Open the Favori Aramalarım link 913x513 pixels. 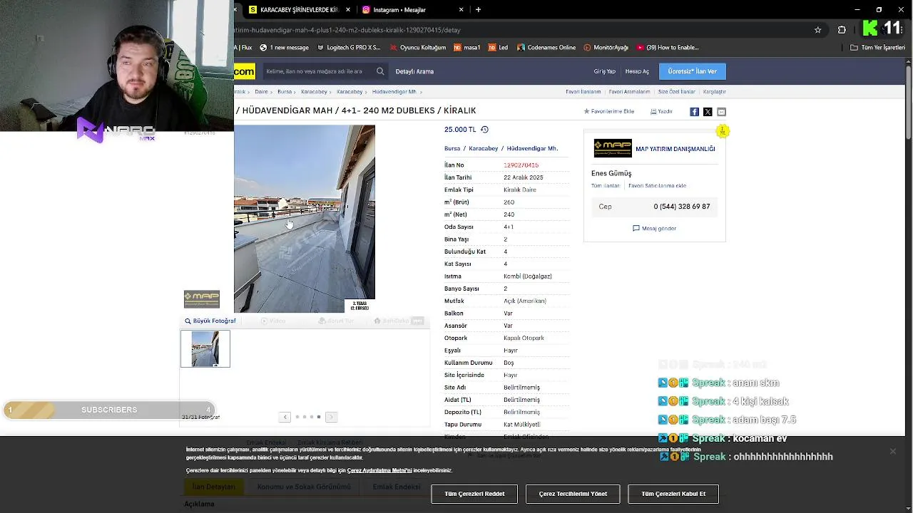[629, 92]
